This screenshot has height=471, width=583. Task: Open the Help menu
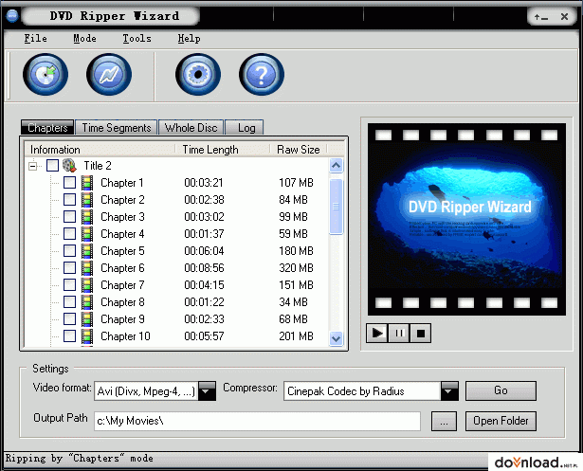[189, 39]
